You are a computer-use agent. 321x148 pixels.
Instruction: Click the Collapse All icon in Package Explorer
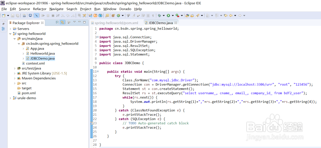tap(57, 22)
